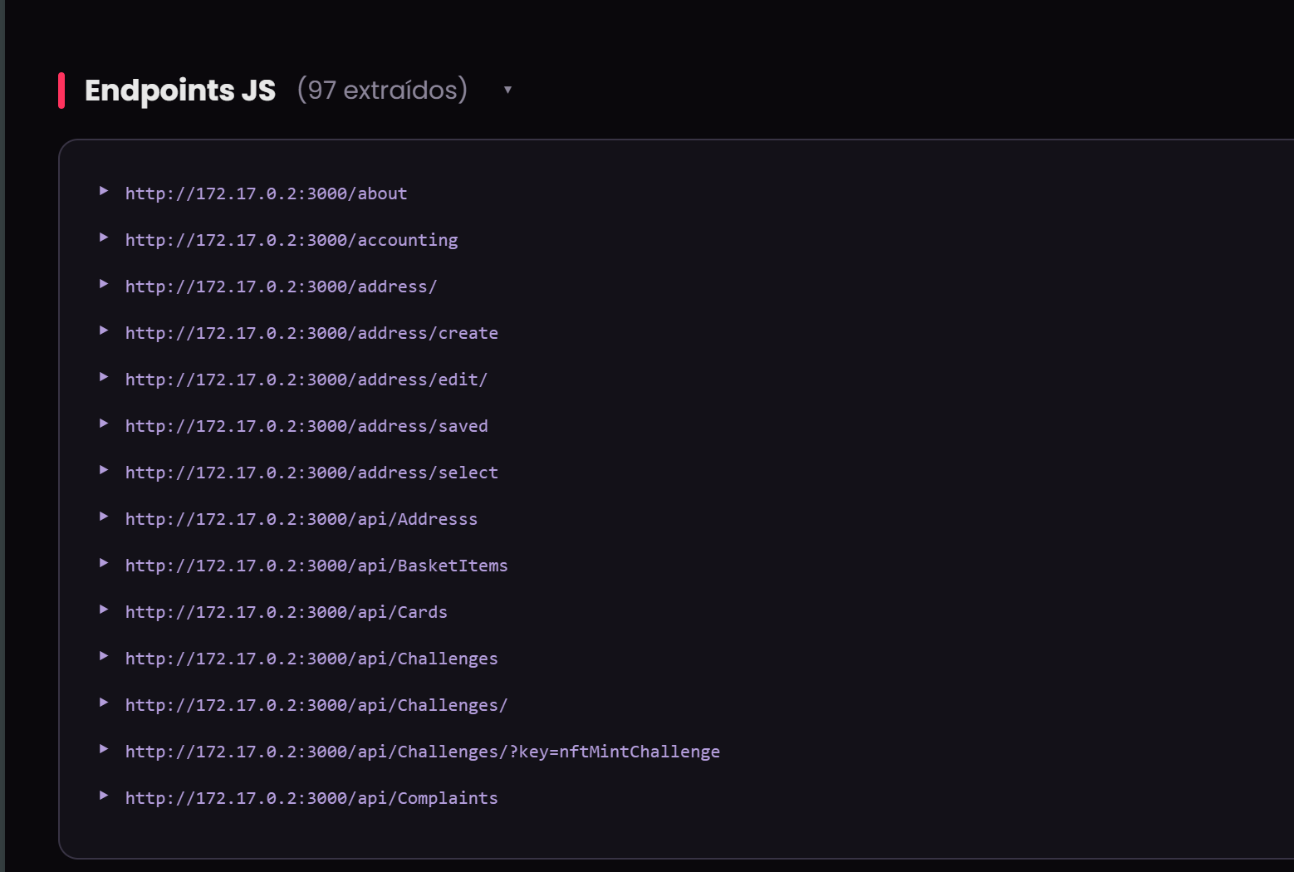Open the /api/Challenges endpoint URL

point(311,658)
